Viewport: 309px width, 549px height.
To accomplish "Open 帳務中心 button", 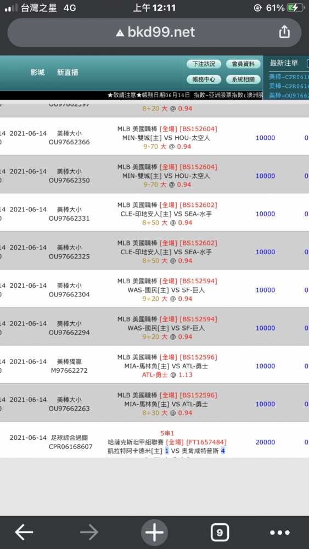I will (204, 80).
